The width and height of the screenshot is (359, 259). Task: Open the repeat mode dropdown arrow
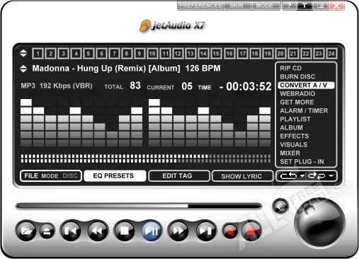pyautogui.click(x=302, y=176)
